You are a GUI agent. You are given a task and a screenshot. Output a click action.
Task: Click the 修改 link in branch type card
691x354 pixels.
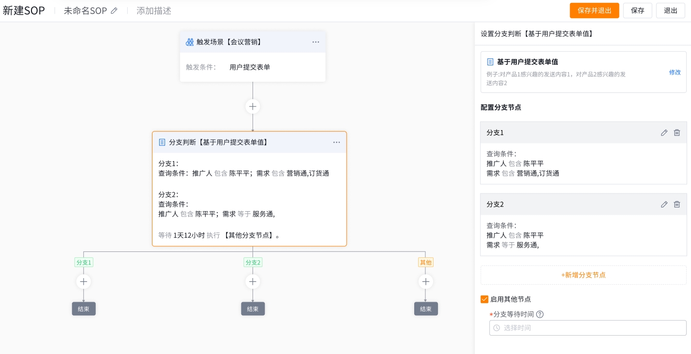[x=675, y=72]
